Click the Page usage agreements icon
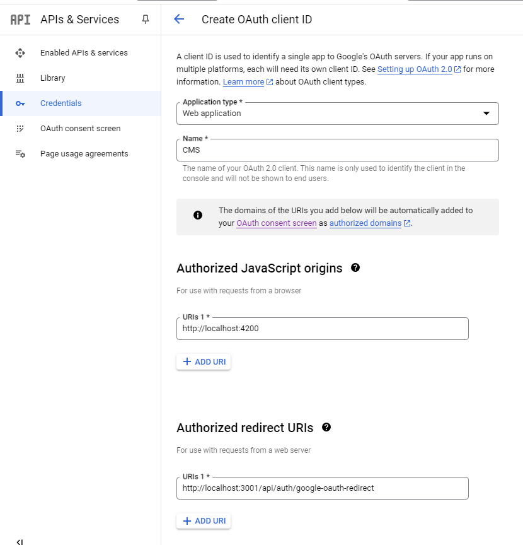The height and width of the screenshot is (545, 523). (x=20, y=154)
